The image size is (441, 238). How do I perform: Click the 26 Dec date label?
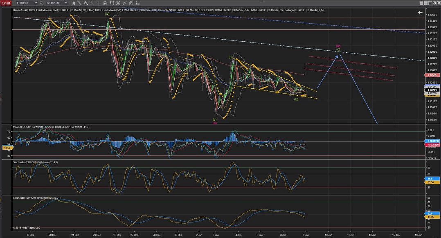click(117, 235)
